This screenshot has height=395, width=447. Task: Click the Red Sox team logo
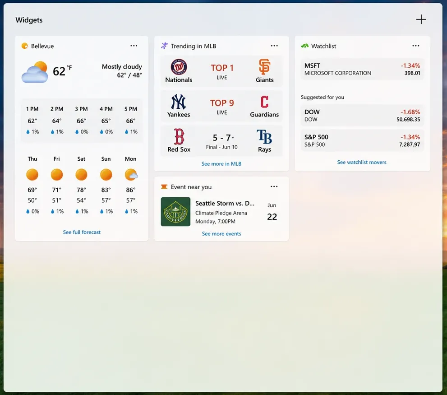(x=179, y=137)
